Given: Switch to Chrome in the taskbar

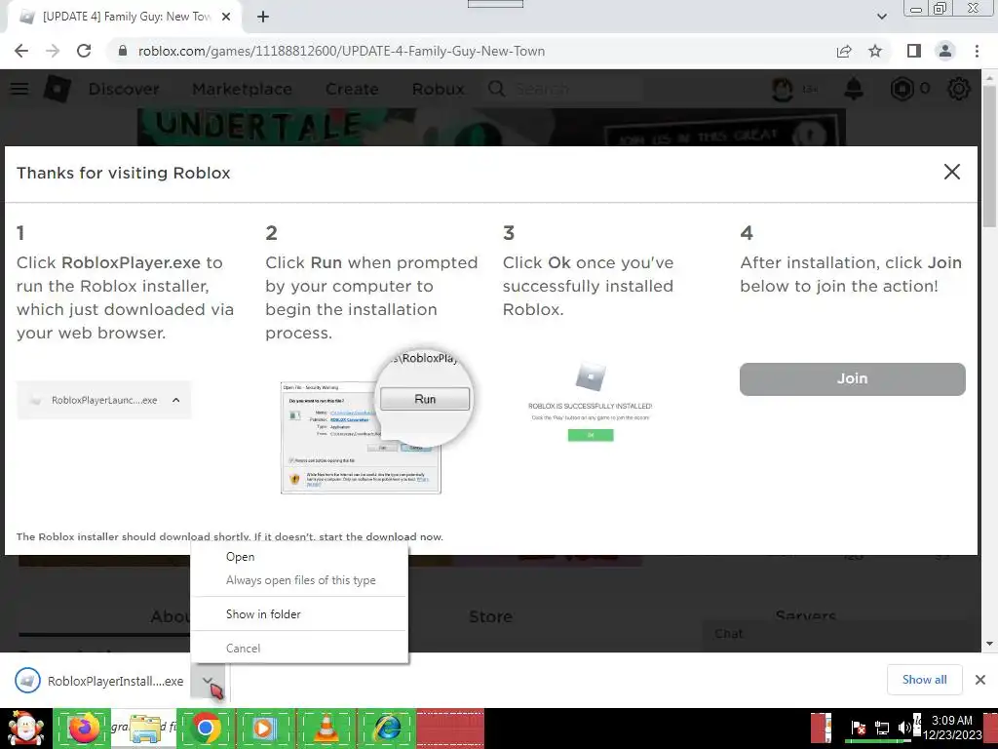Looking at the screenshot, I should [205, 728].
